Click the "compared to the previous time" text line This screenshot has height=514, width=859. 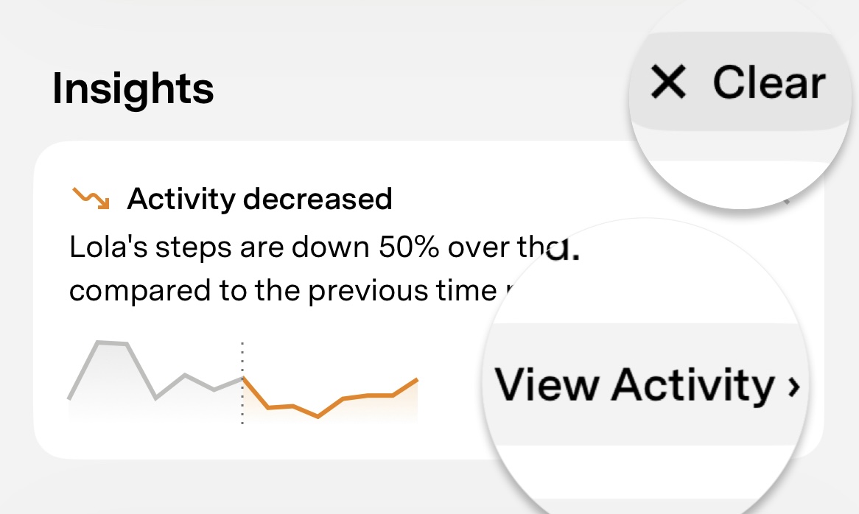click(280, 290)
